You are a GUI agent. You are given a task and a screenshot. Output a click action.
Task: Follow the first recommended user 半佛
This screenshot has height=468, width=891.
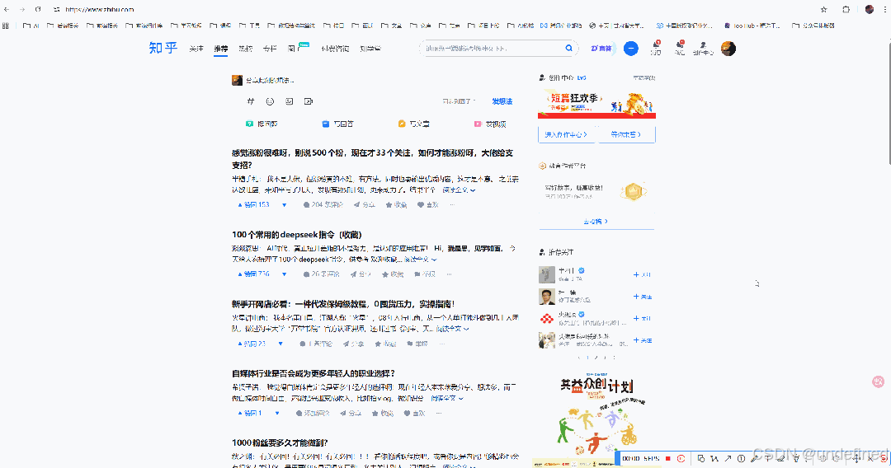click(642, 274)
